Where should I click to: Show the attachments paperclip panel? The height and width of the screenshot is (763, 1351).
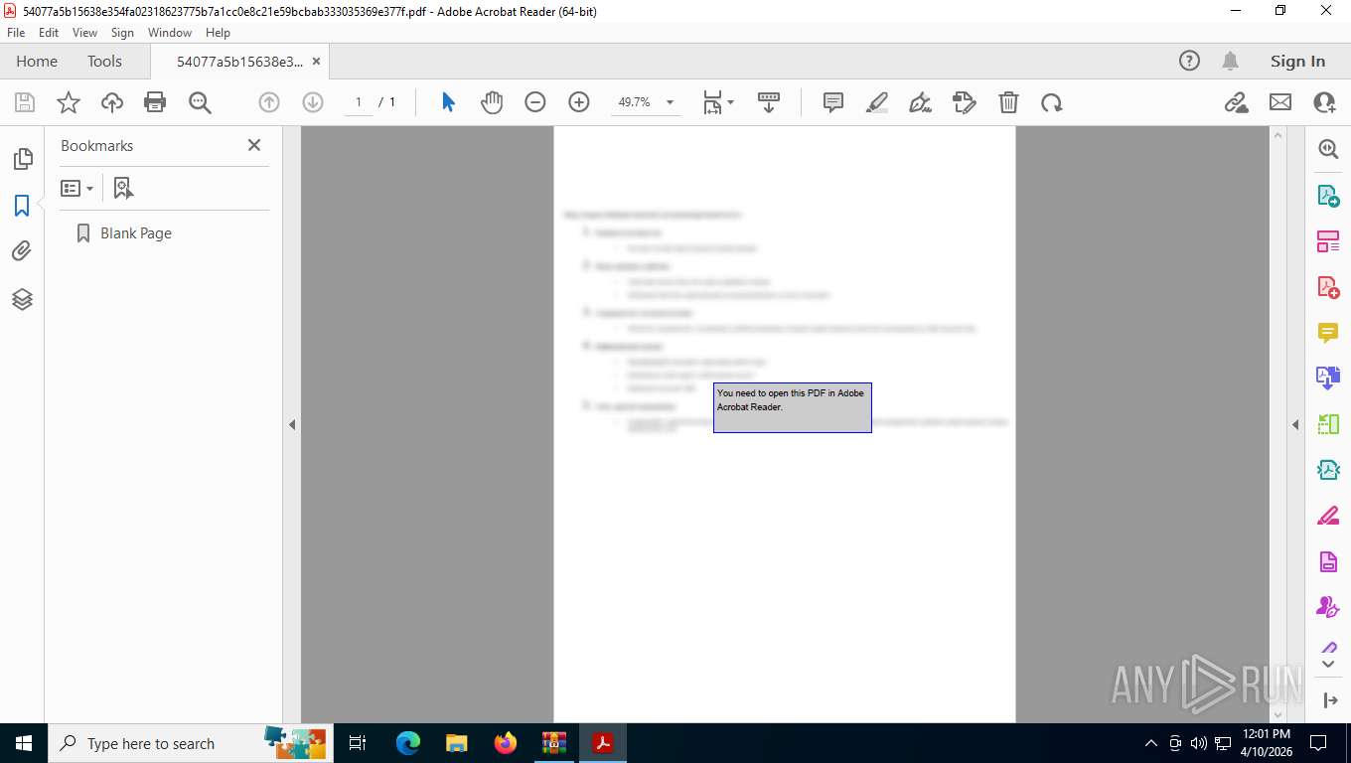pos(22,251)
